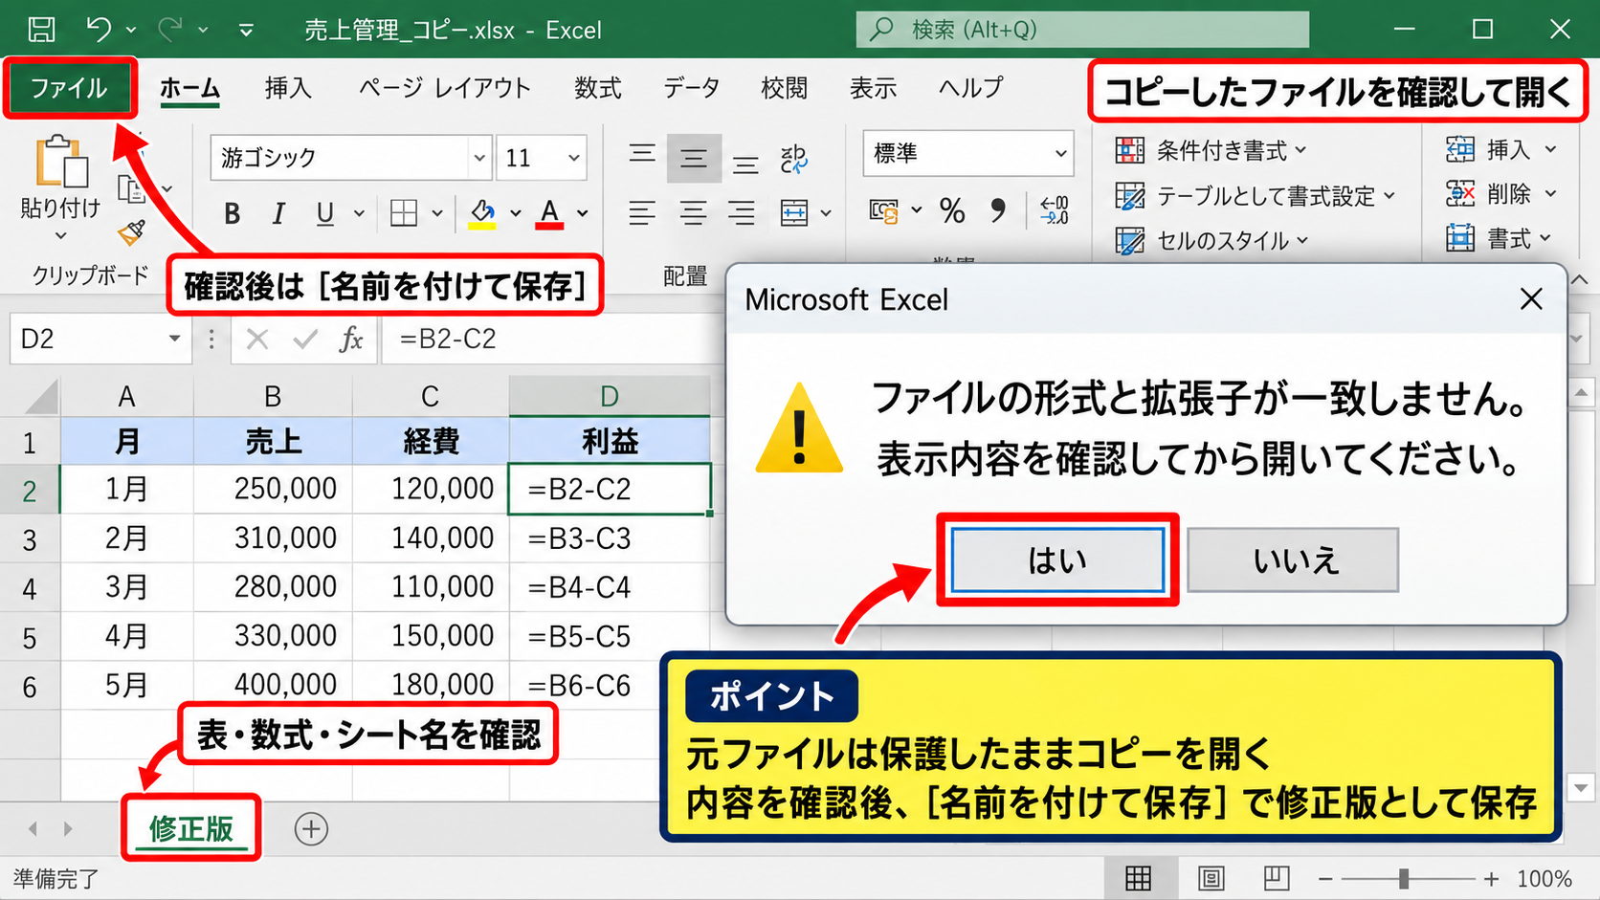1600x900 pixels.
Task: Expand the セルのスタイル gallery
Action: coord(1211,240)
